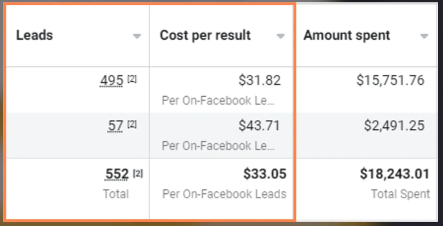Viewport: 443px width, 226px height.
Task: Open the 495 leads value
Action: (111, 81)
